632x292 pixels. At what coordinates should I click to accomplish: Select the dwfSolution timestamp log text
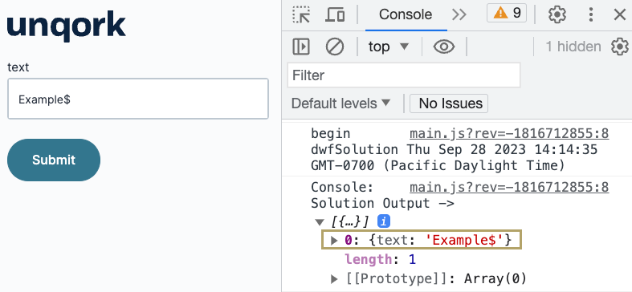(454, 157)
